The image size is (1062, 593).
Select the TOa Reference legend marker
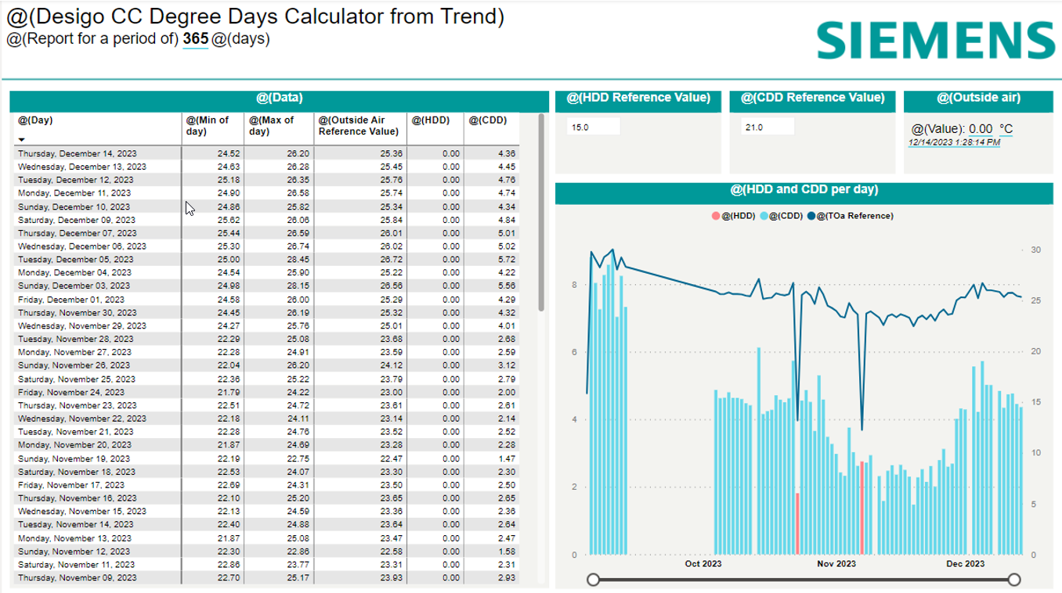tap(811, 215)
